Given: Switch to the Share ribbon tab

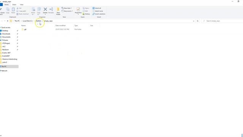Looking at the screenshot, I should click(14, 5).
